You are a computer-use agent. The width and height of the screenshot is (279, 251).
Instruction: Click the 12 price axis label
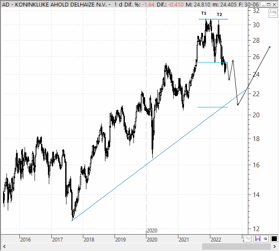[x=256, y=229]
